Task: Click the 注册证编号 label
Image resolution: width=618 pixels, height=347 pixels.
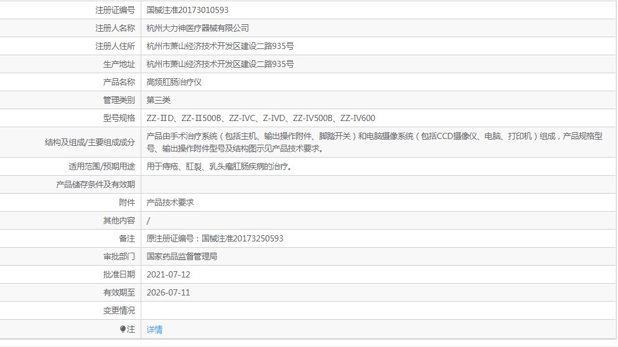Action: tap(115, 10)
